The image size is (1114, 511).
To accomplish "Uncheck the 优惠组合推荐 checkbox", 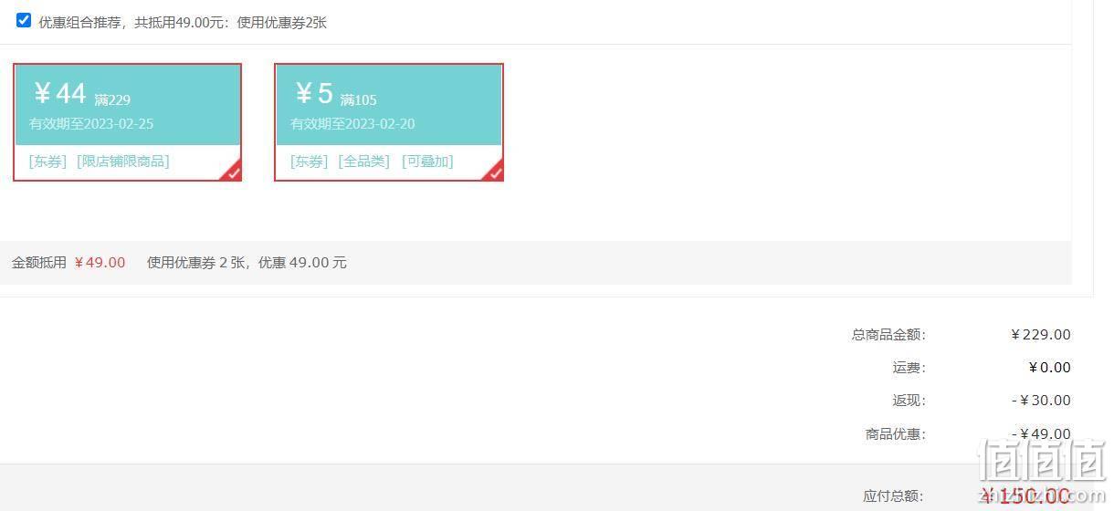I will point(24,20).
